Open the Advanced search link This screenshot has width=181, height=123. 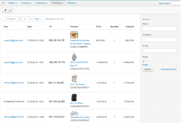click(169, 69)
